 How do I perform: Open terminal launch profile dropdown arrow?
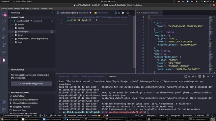click(196, 76)
